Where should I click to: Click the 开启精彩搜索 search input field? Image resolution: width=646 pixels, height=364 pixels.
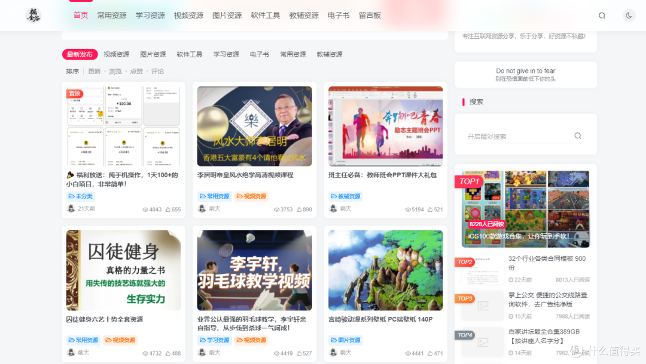click(519, 136)
